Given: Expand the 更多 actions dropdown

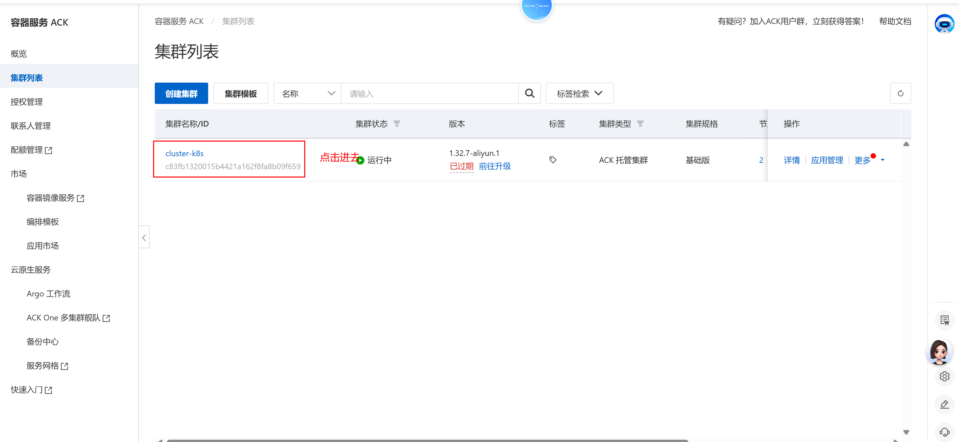Looking at the screenshot, I should 869,160.
